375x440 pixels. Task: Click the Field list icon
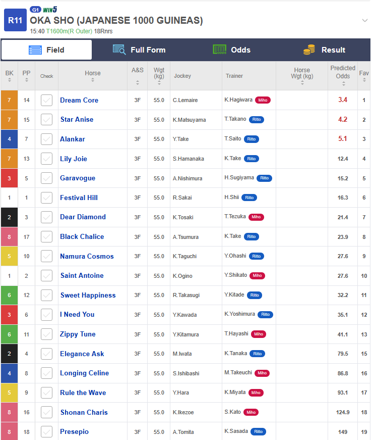coord(35,50)
